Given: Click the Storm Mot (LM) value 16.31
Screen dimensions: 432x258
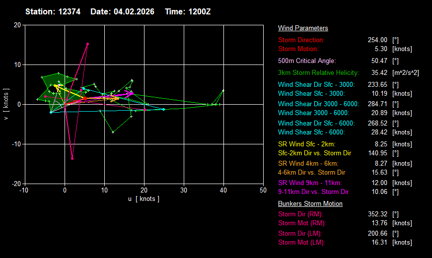Looking at the screenshot, I should coord(379,243).
